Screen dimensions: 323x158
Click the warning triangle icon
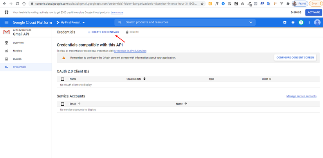[64, 58]
